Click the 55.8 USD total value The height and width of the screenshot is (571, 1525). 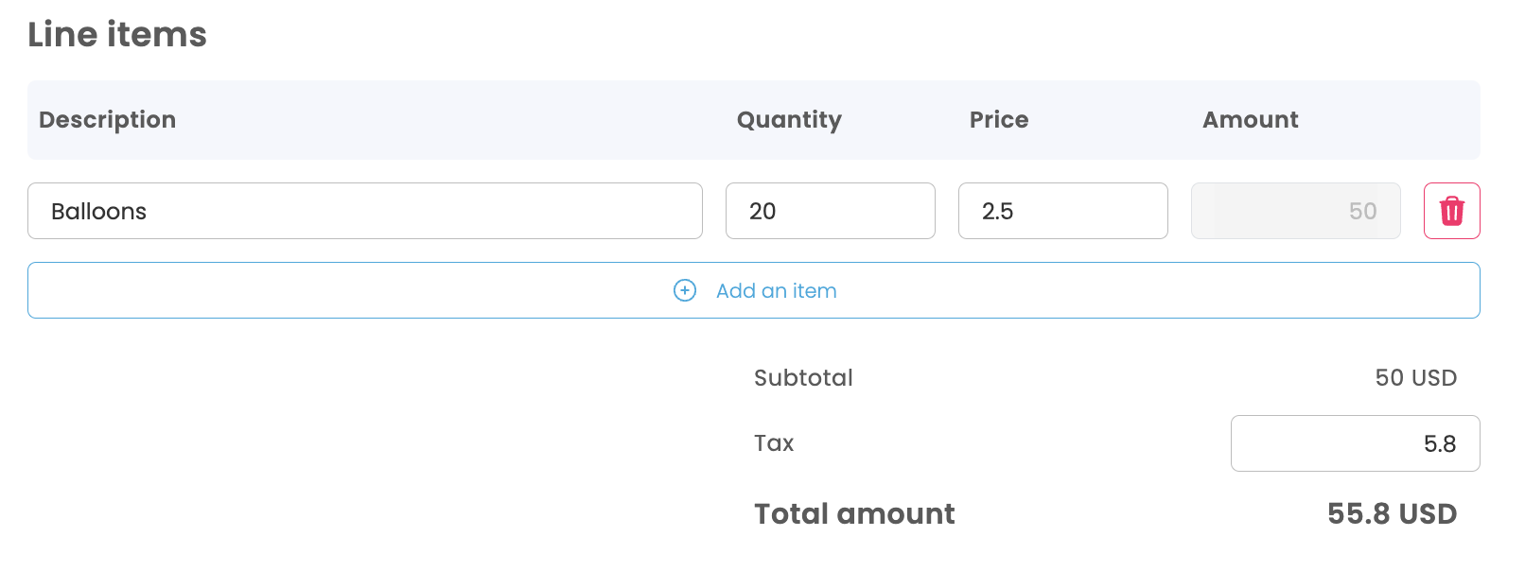(x=1392, y=514)
